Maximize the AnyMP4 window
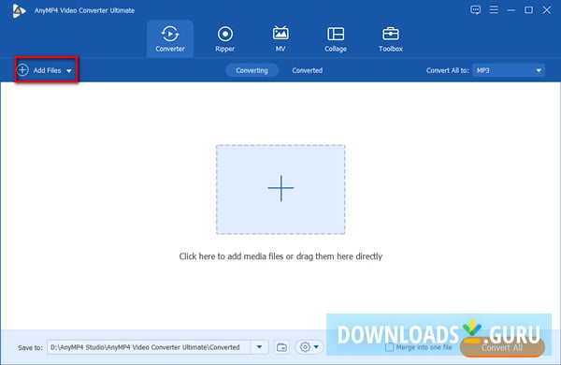The width and height of the screenshot is (561, 365). click(x=529, y=10)
